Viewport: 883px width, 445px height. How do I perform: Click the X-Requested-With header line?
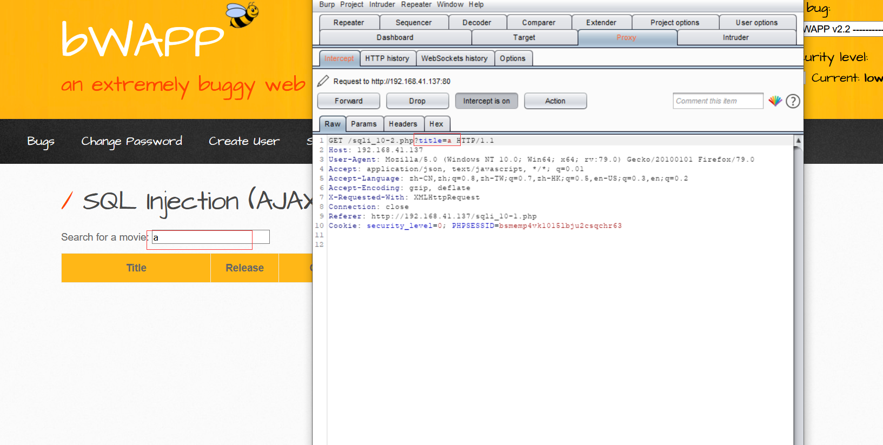(404, 197)
